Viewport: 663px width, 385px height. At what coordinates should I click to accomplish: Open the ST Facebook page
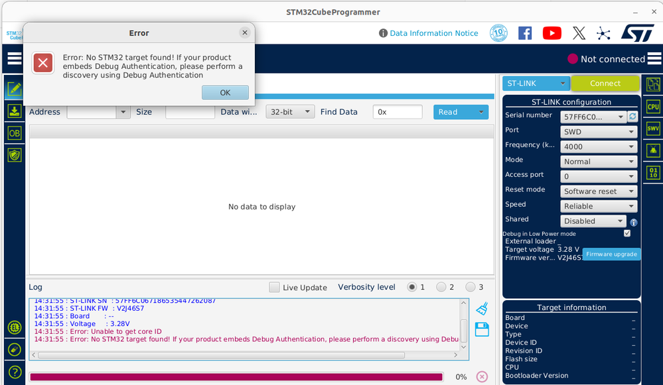[x=525, y=33]
